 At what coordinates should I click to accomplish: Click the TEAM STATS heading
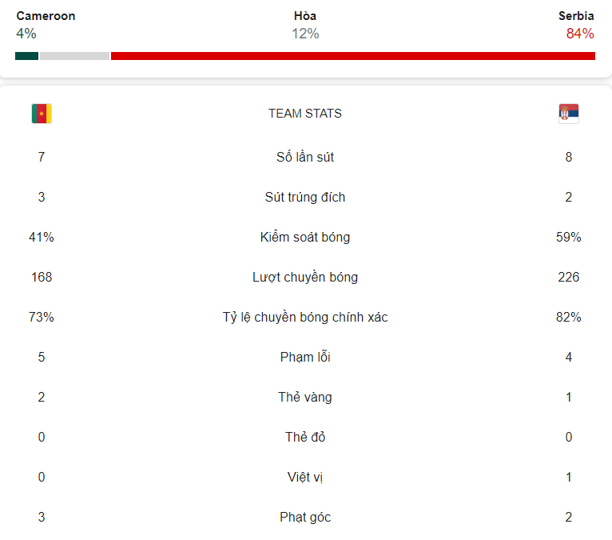coord(305,114)
